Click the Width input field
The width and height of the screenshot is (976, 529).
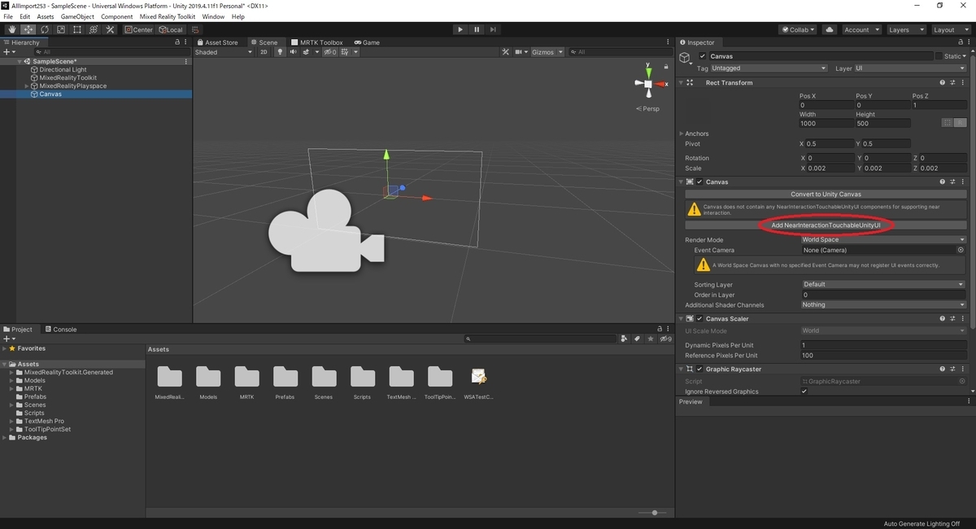(x=826, y=124)
